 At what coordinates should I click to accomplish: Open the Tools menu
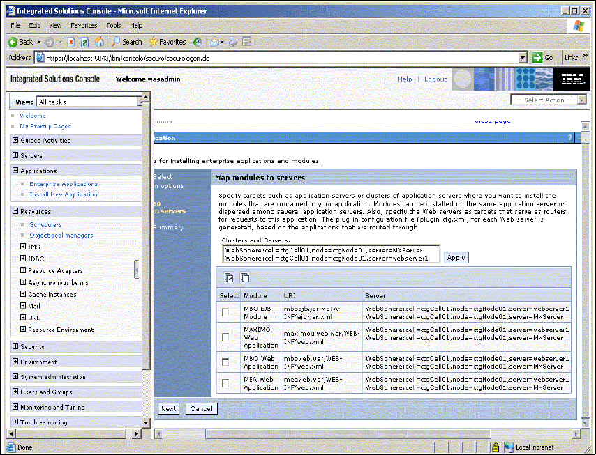pyautogui.click(x=113, y=25)
